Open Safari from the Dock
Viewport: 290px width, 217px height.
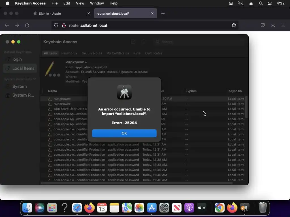(77, 208)
